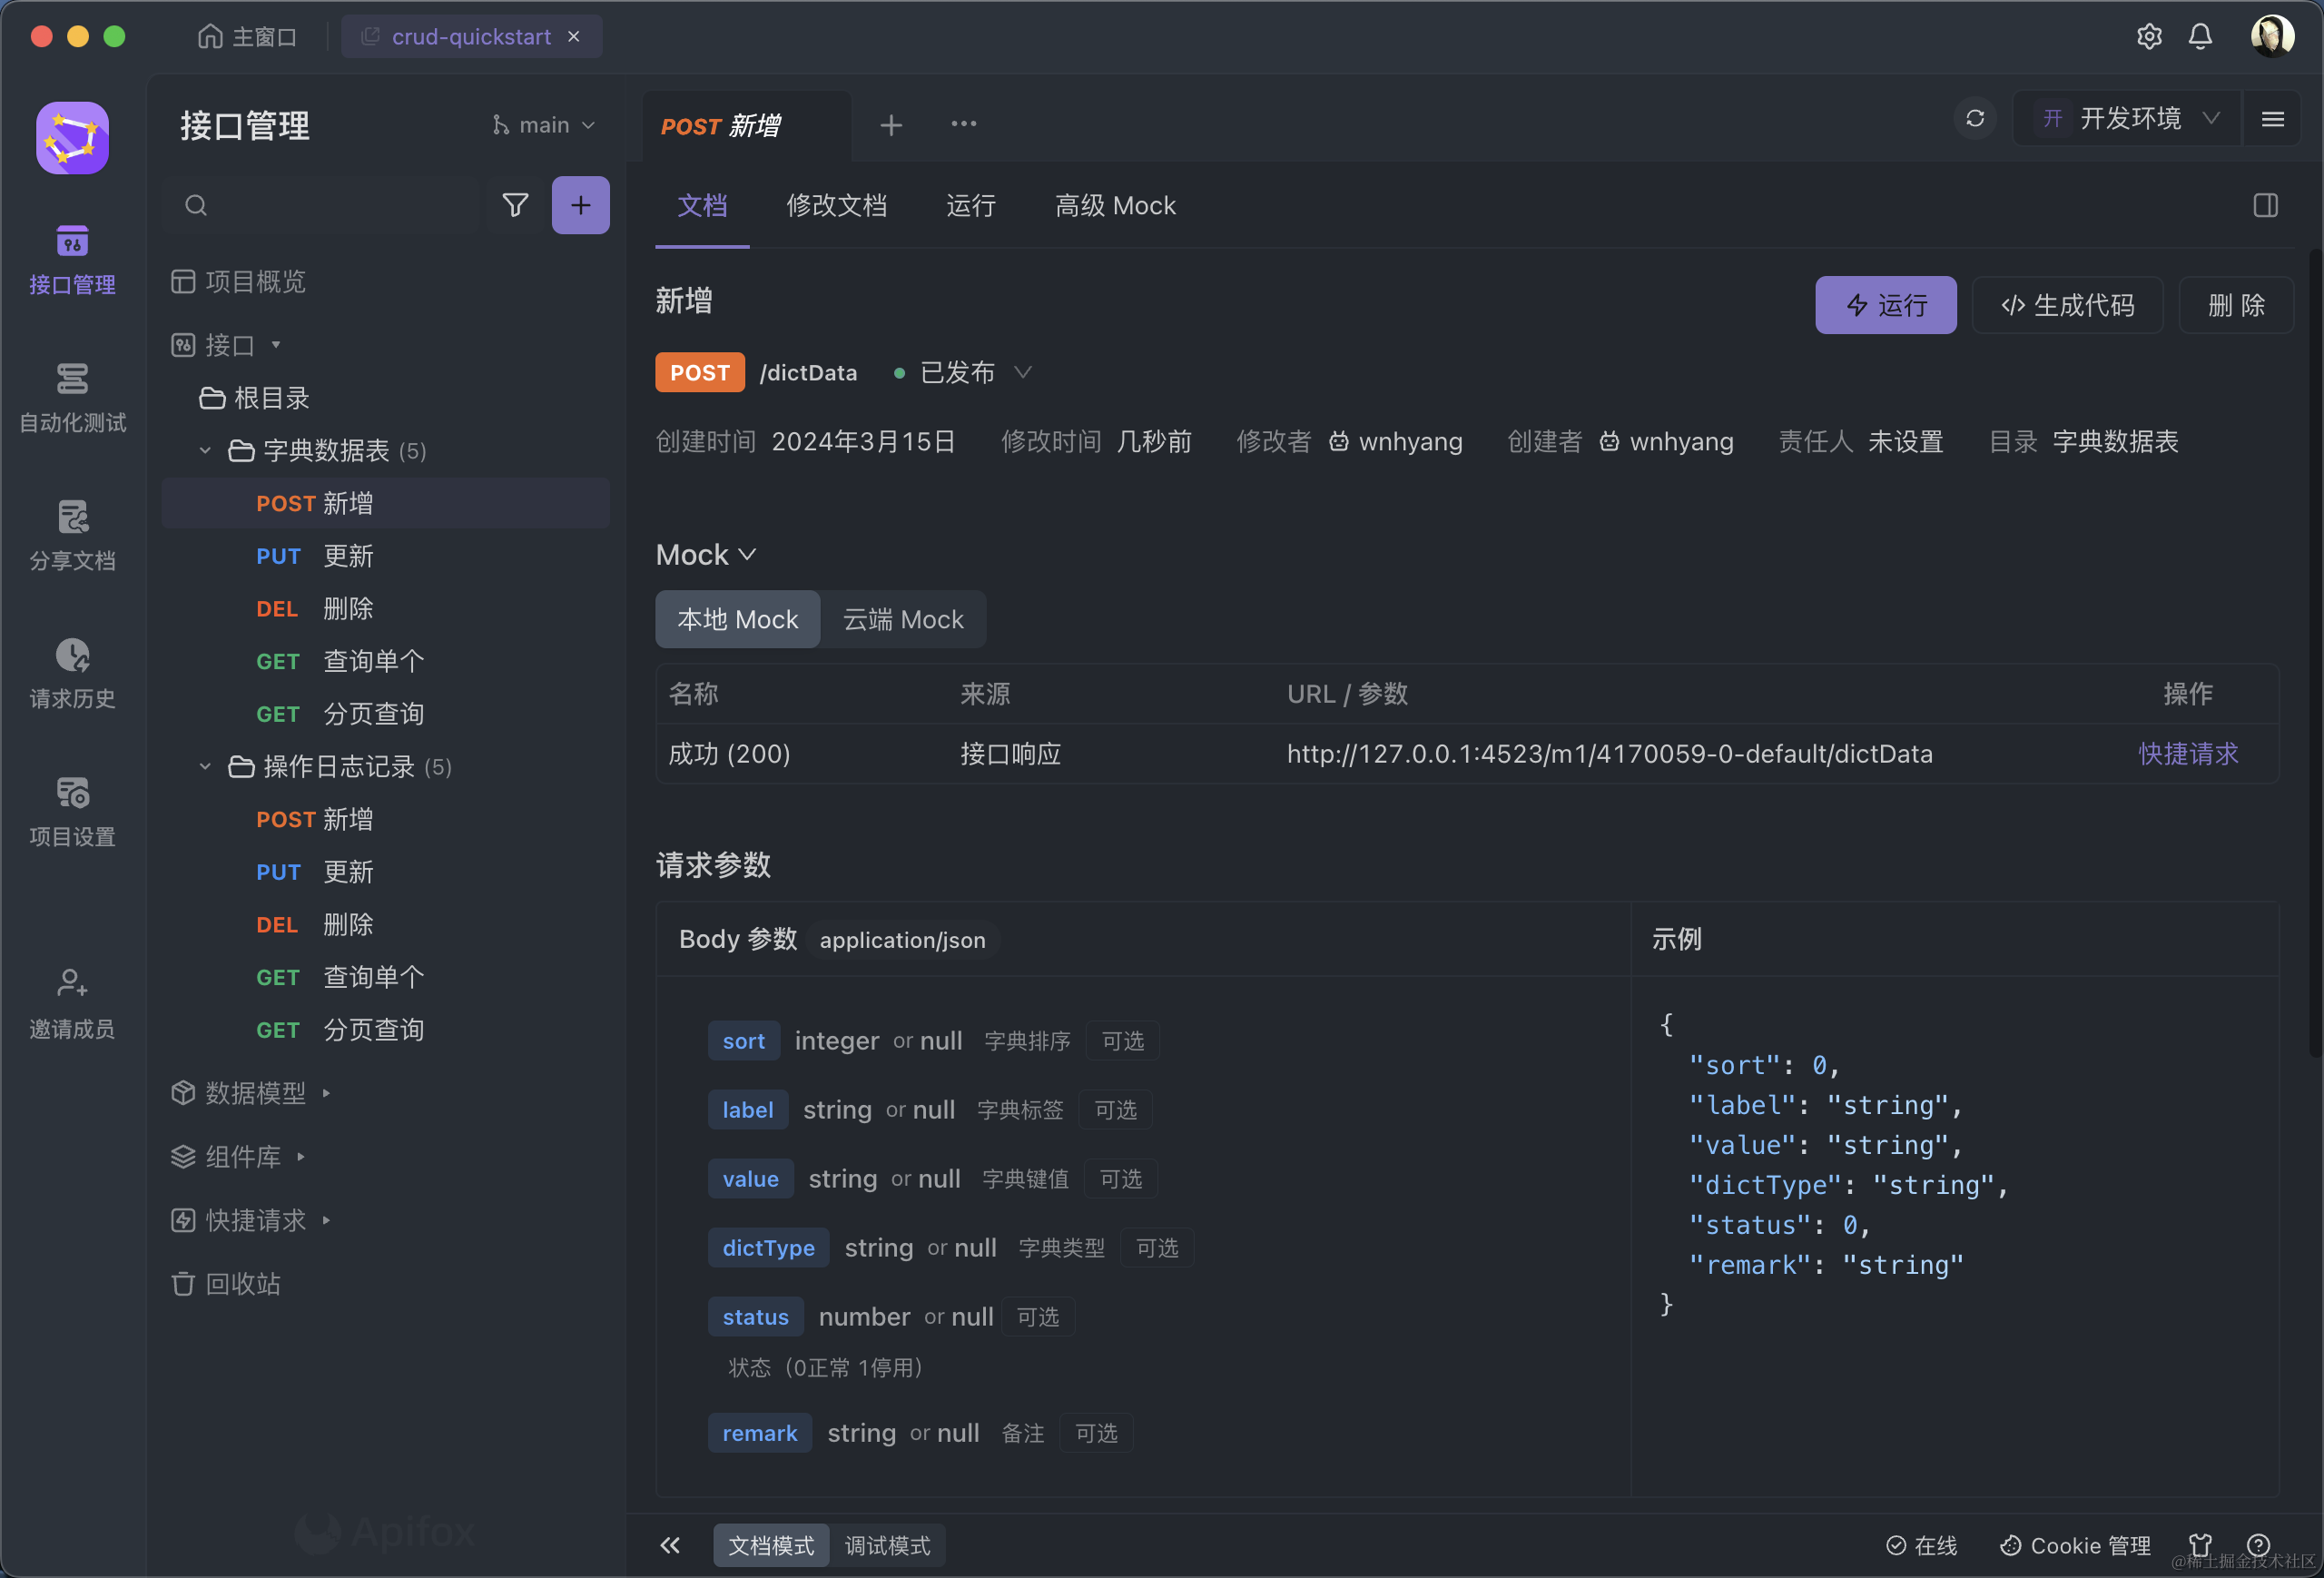Open the notification bell
This screenshot has width=2324, height=1578.
click(2200, 36)
